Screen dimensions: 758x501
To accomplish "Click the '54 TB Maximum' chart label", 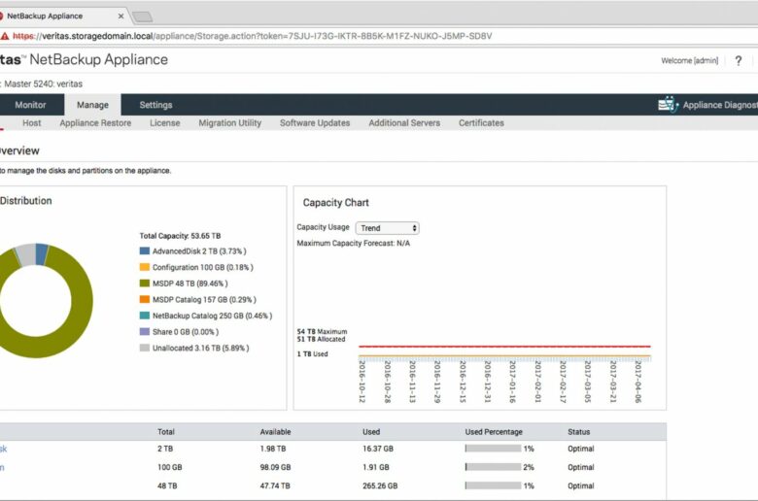I will (322, 331).
